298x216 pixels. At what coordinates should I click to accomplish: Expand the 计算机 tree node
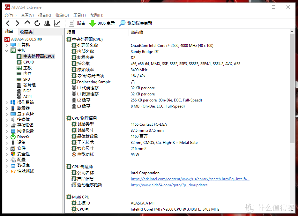pos(7,45)
